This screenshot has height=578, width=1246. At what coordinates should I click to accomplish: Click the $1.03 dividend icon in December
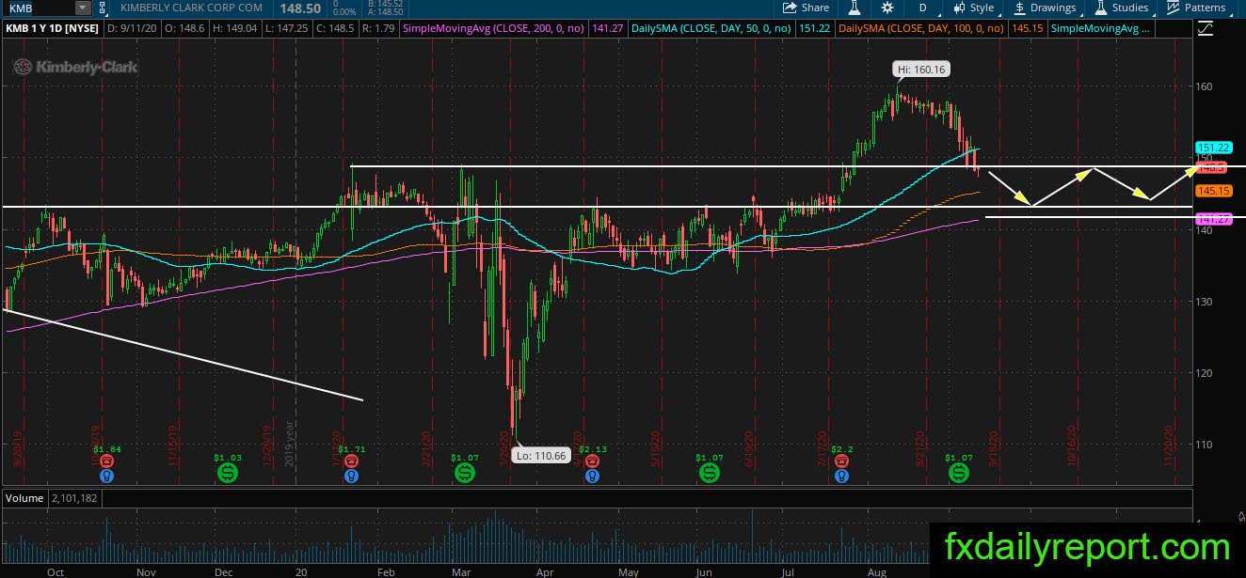pyautogui.click(x=228, y=475)
